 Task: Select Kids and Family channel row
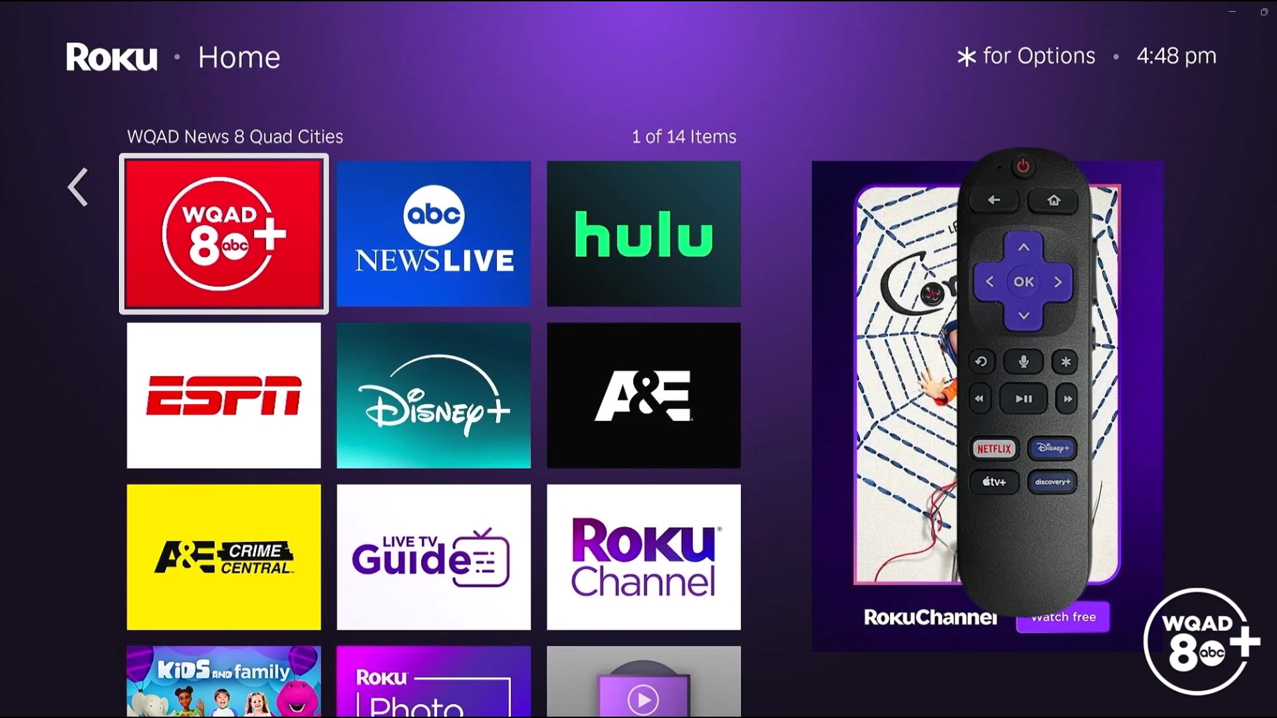click(223, 682)
